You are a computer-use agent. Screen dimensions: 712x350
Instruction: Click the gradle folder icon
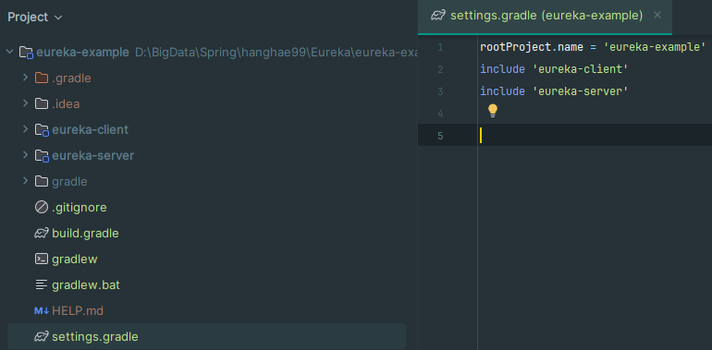[42, 181]
